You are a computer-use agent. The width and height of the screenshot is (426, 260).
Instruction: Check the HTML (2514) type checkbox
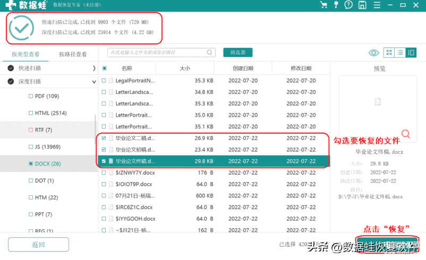[x=31, y=113]
